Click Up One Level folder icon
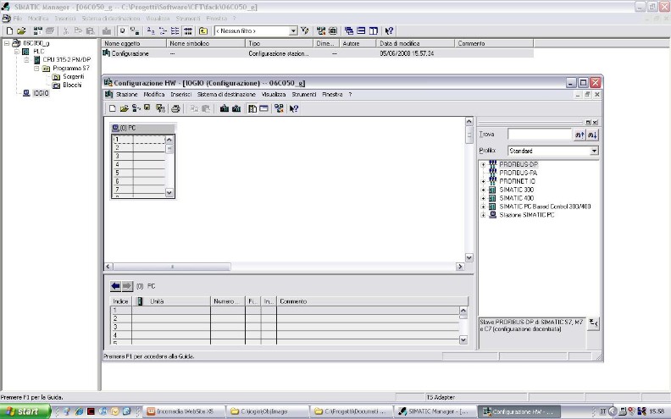Screen dimensions: 671x419 [x=203, y=30]
